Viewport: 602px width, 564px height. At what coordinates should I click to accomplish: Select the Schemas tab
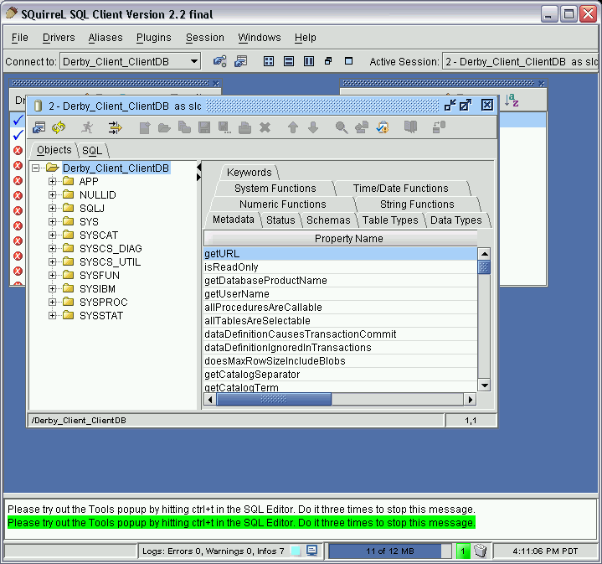point(328,220)
